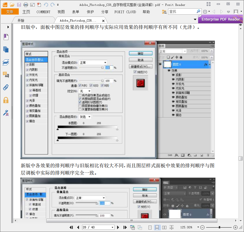Open search settings gear
244x232 pixels.
[205, 12]
